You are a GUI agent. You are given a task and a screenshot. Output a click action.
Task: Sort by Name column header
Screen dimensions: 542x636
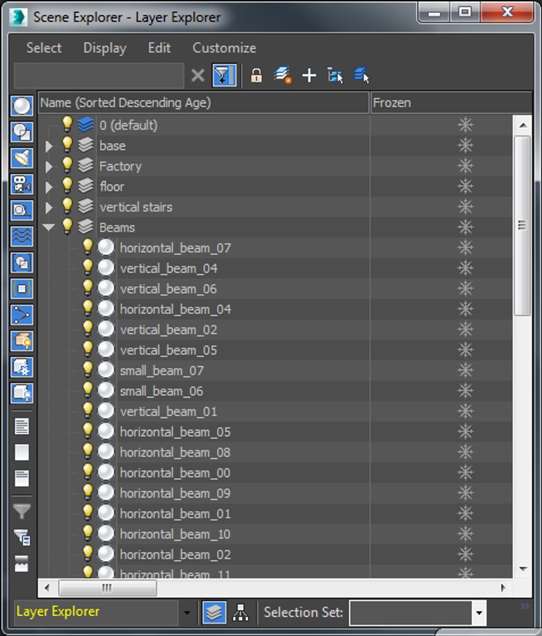tap(203, 102)
